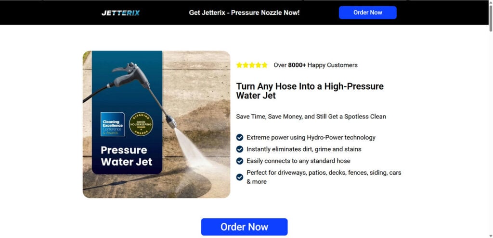
Task: Click the spray nozzle tip in photo
Action: (x=171, y=122)
